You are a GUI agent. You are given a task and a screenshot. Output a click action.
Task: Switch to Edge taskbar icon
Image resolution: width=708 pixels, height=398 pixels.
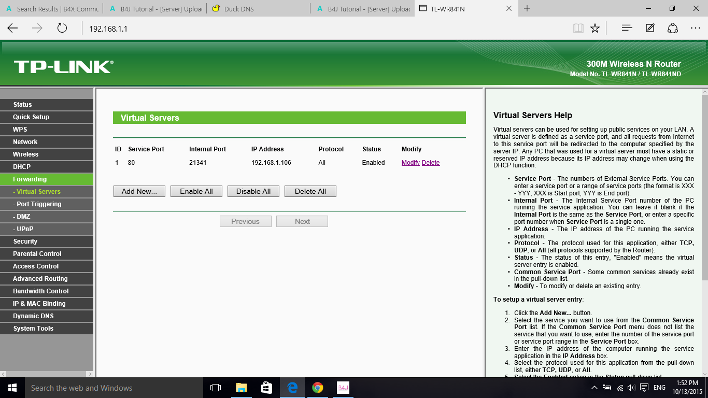click(x=292, y=388)
